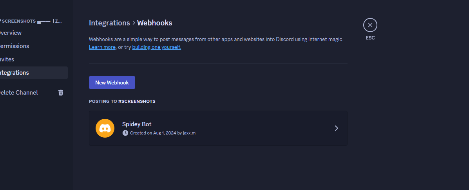Click the clock icon next to creation date
Viewport: 469px width, 190px height.
pyautogui.click(x=125, y=133)
